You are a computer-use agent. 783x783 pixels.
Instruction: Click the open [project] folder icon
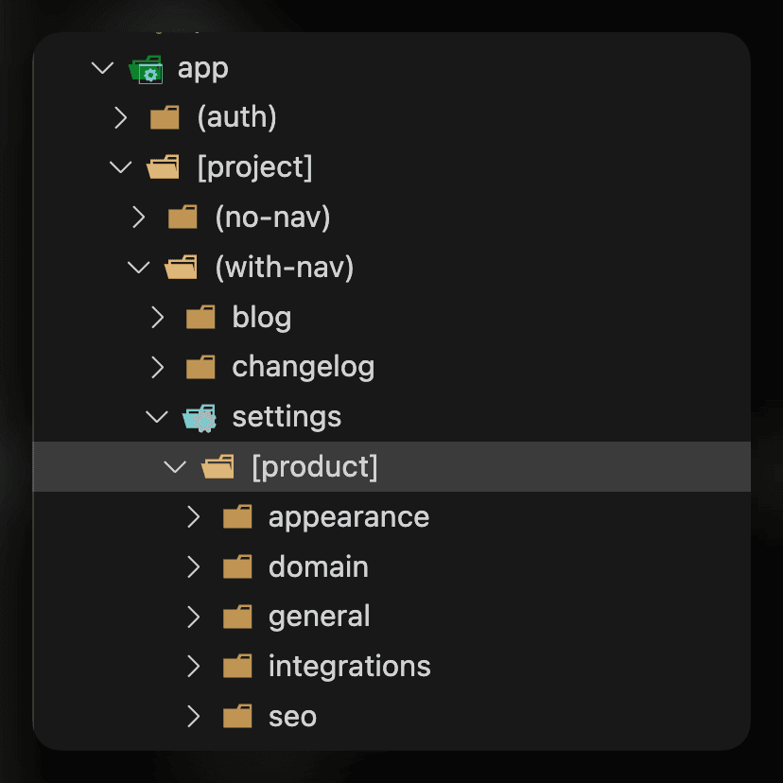tap(164, 168)
